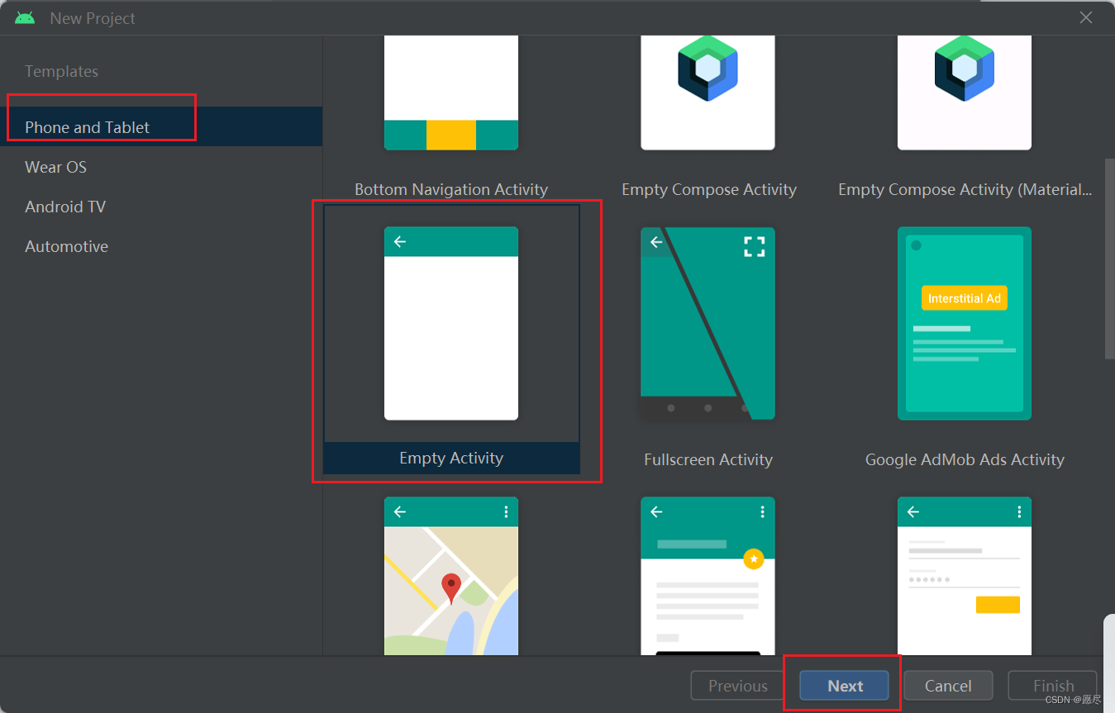Select the maps template below Empty Activity
The height and width of the screenshot is (713, 1115).
[450, 578]
